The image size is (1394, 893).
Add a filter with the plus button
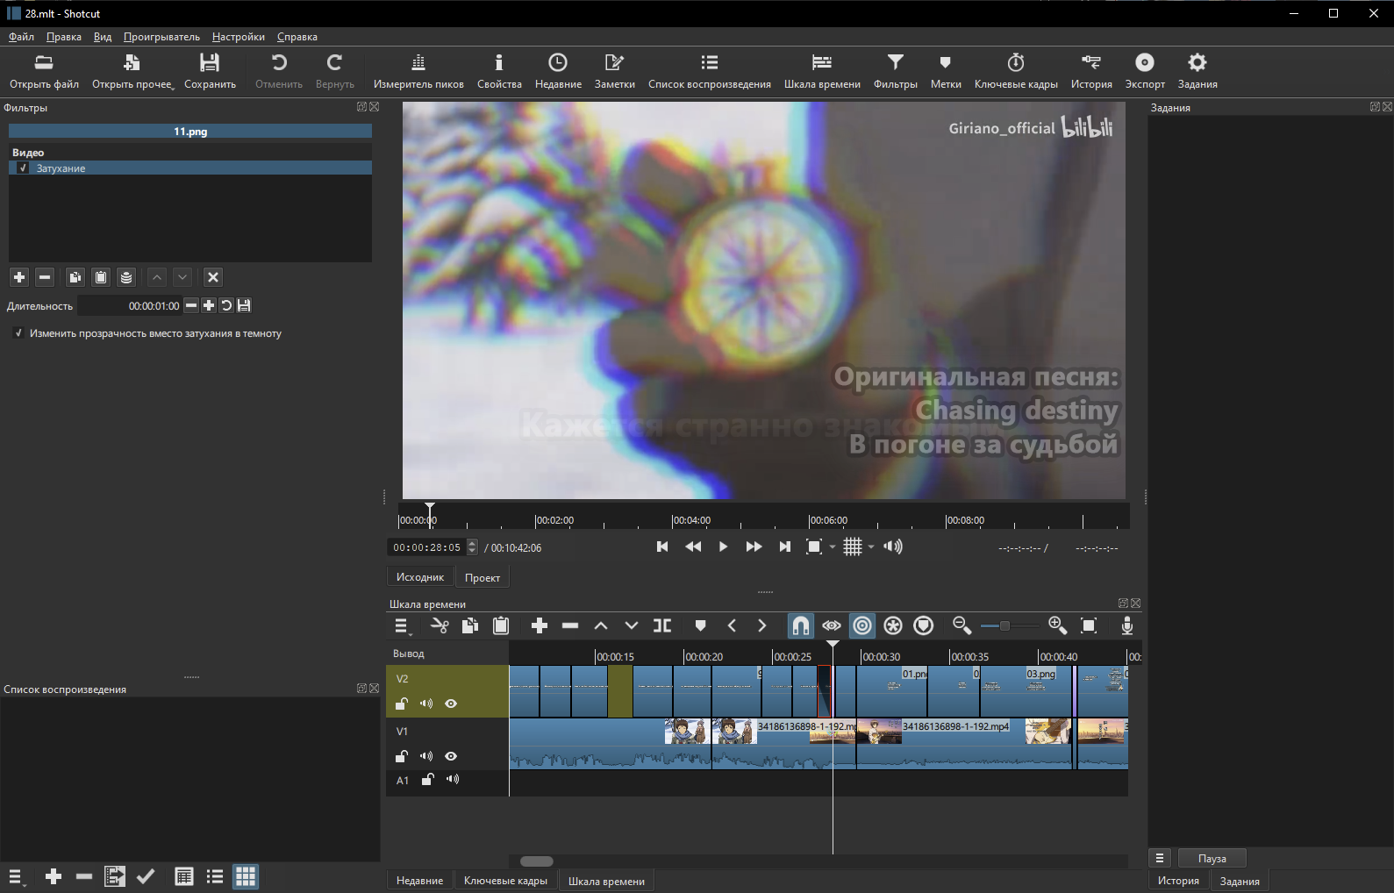click(x=19, y=277)
